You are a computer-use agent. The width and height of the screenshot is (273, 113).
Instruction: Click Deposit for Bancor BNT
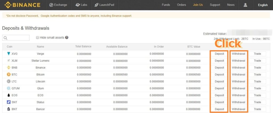(219, 109)
